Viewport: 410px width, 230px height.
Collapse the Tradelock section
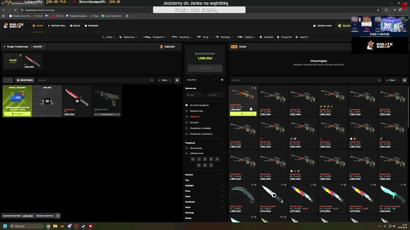[x=222, y=143]
